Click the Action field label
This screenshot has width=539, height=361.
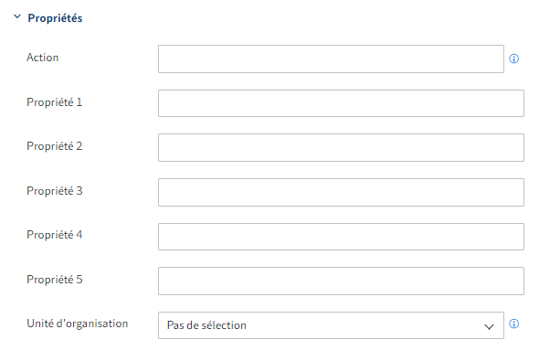click(x=43, y=58)
